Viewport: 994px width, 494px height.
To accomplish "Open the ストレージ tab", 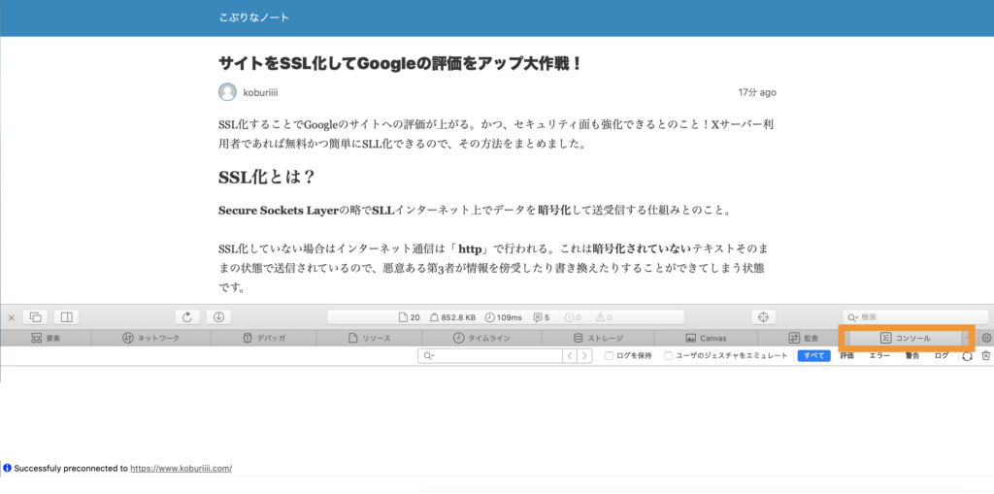I will click(x=597, y=338).
